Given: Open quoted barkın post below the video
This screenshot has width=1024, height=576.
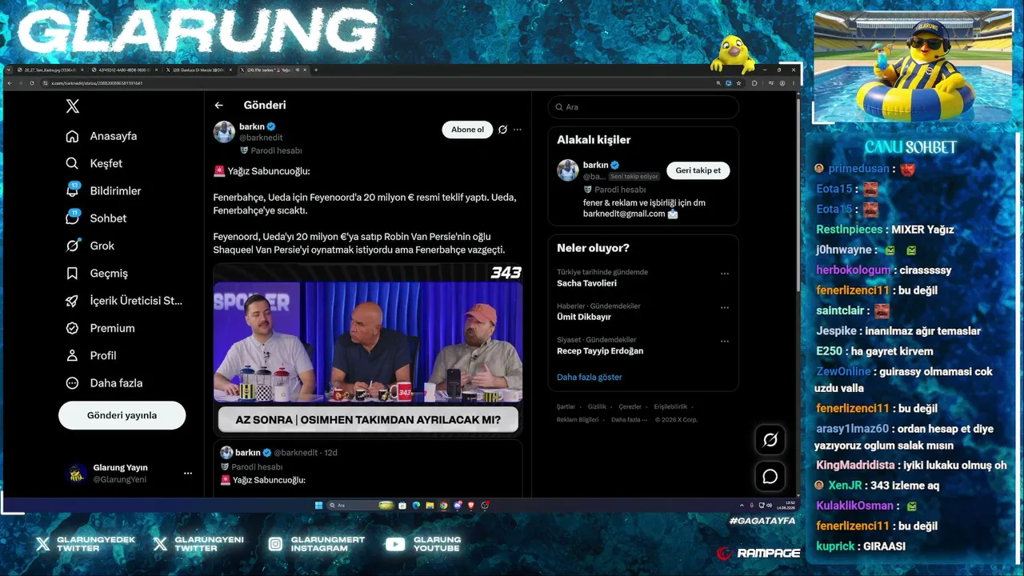Looking at the screenshot, I should pos(368,469).
